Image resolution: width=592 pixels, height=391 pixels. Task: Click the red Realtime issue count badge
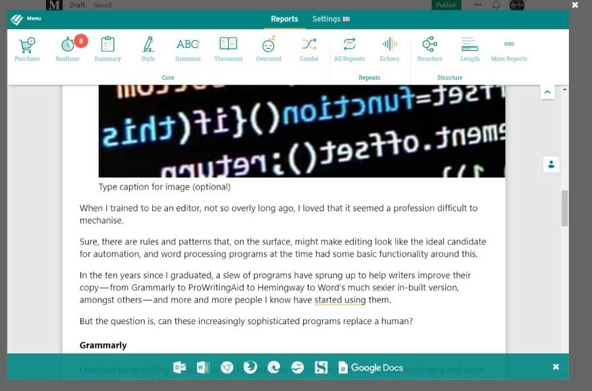point(81,41)
